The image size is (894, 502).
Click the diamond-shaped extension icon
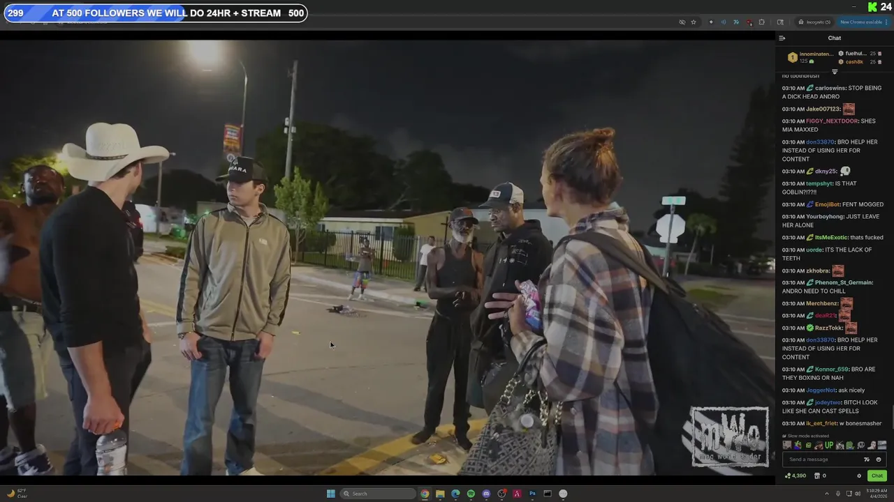tap(711, 22)
